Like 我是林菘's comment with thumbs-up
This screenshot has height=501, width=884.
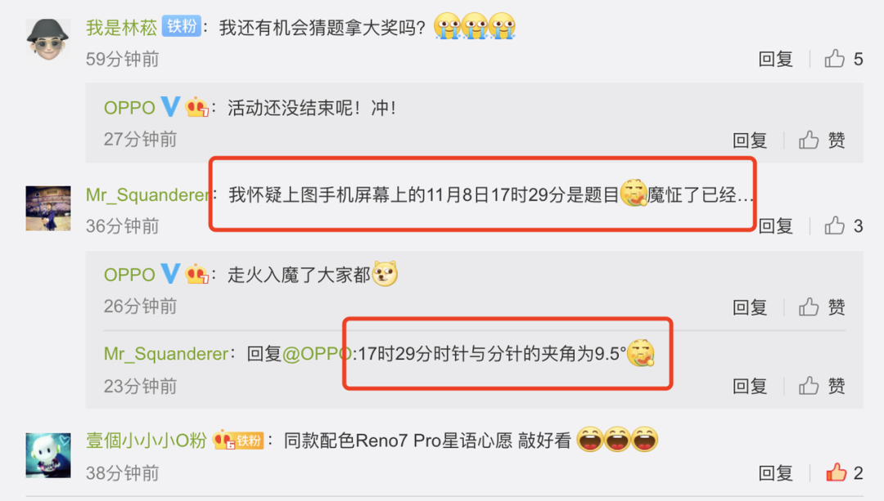point(835,59)
